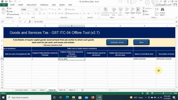
Task: Click the Insert Function fx icon
Action: (x=30, y=22)
